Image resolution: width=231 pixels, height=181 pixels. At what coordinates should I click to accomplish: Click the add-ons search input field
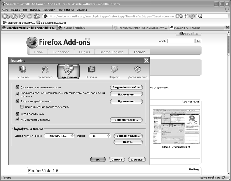coord(181,41)
